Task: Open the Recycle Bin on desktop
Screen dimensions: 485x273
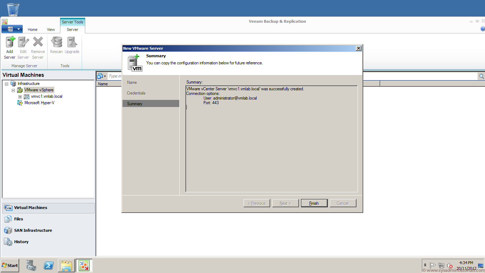Action: pos(13,9)
